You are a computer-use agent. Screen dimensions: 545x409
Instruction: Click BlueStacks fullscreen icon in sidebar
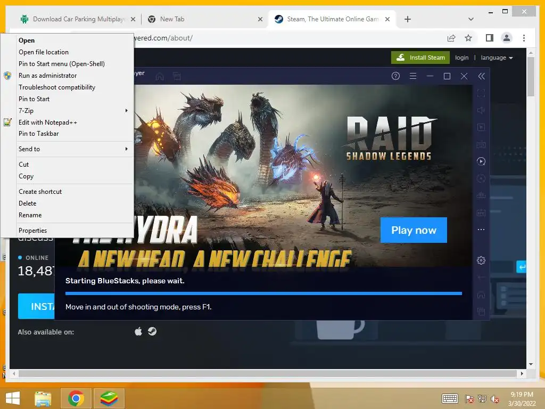click(481, 93)
